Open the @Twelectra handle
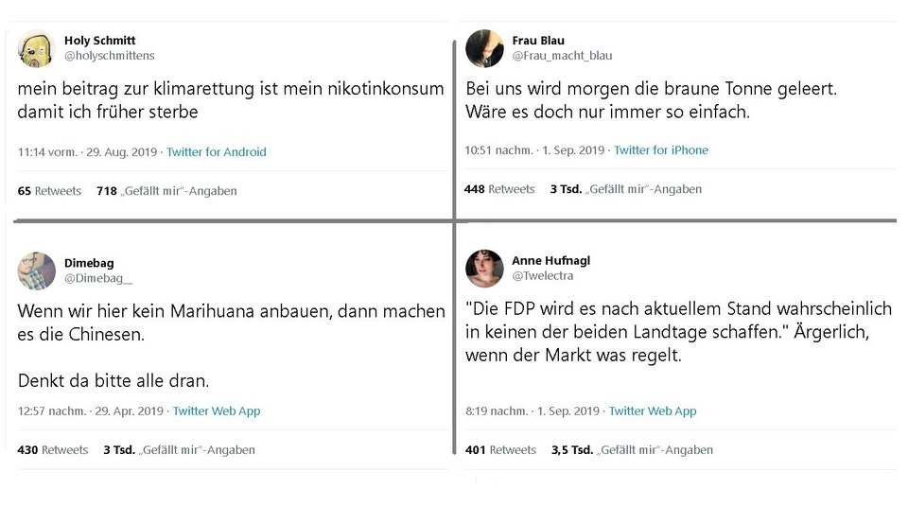The height and width of the screenshot is (506, 908). [x=543, y=276]
